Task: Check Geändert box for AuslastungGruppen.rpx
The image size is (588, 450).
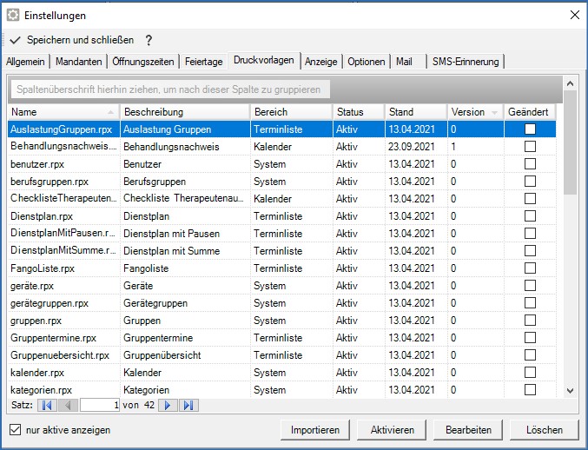Action: click(530, 129)
